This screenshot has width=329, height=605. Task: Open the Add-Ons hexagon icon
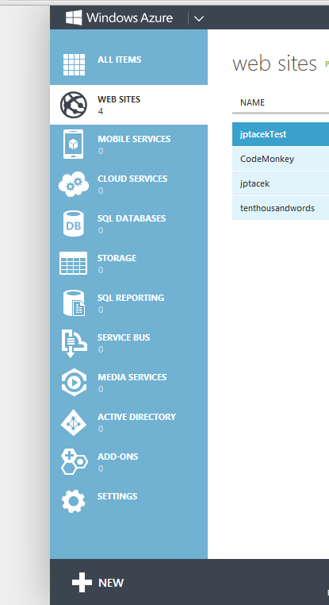pos(74,462)
